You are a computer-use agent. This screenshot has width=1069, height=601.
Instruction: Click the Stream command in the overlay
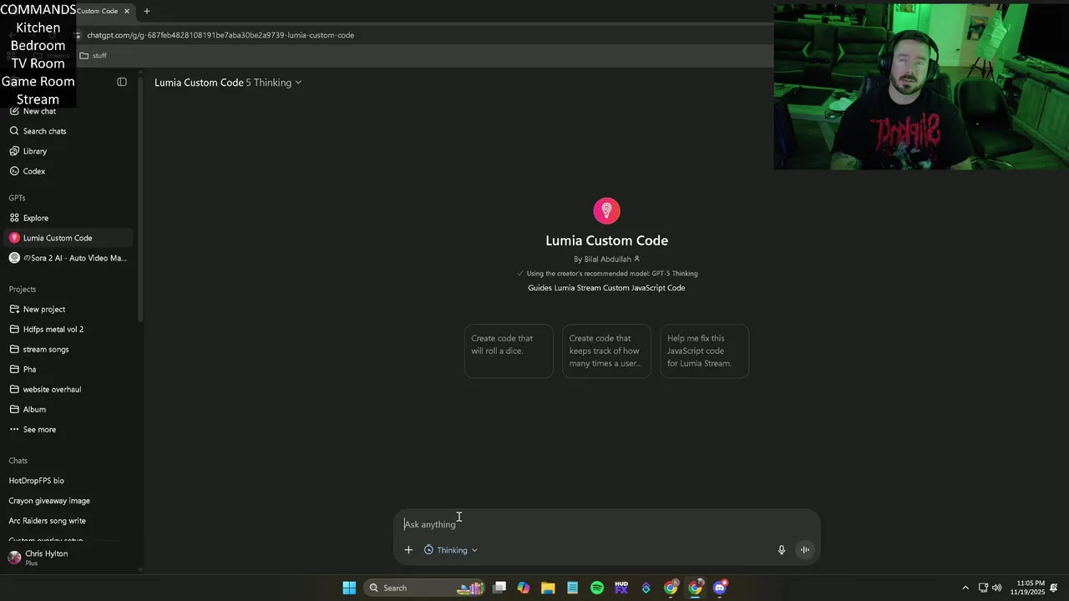click(x=38, y=99)
